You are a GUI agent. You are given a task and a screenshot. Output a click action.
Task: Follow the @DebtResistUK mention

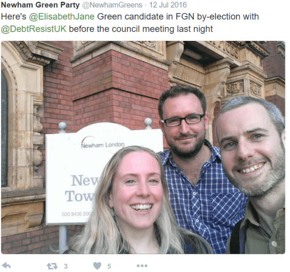click(x=33, y=29)
